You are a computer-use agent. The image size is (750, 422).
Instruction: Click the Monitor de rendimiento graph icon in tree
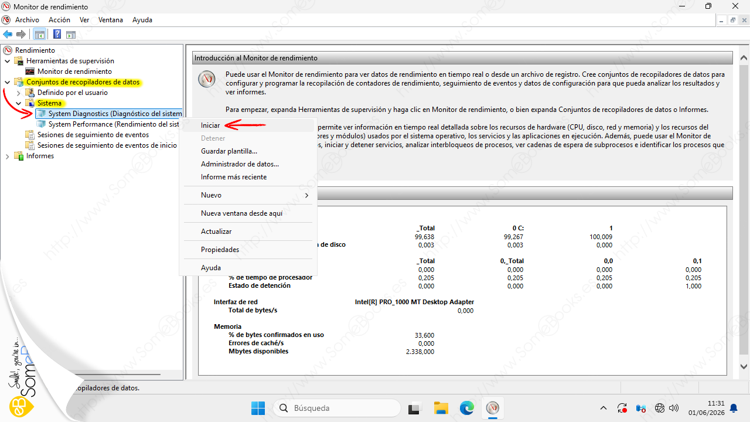coord(30,72)
